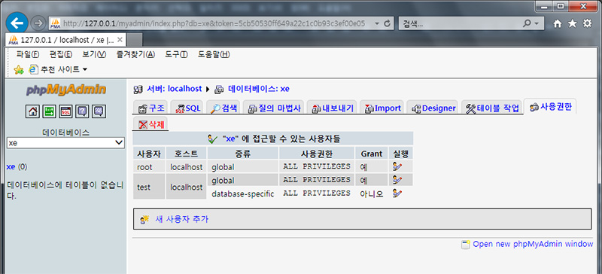The width and height of the screenshot is (602, 274).
Task: Click the add new user icon
Action: [x=144, y=220]
